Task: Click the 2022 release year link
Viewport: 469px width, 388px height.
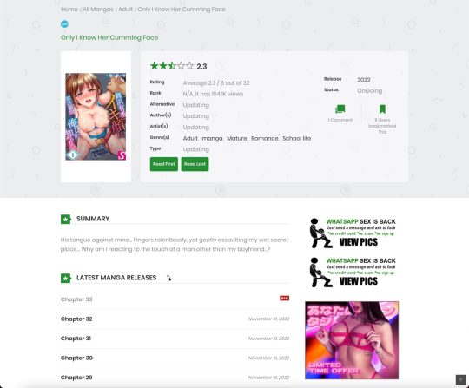Action: pyautogui.click(x=364, y=80)
